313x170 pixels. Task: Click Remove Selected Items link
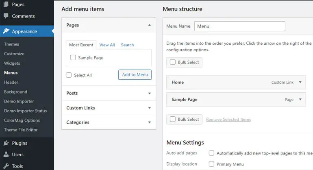[x=228, y=119]
